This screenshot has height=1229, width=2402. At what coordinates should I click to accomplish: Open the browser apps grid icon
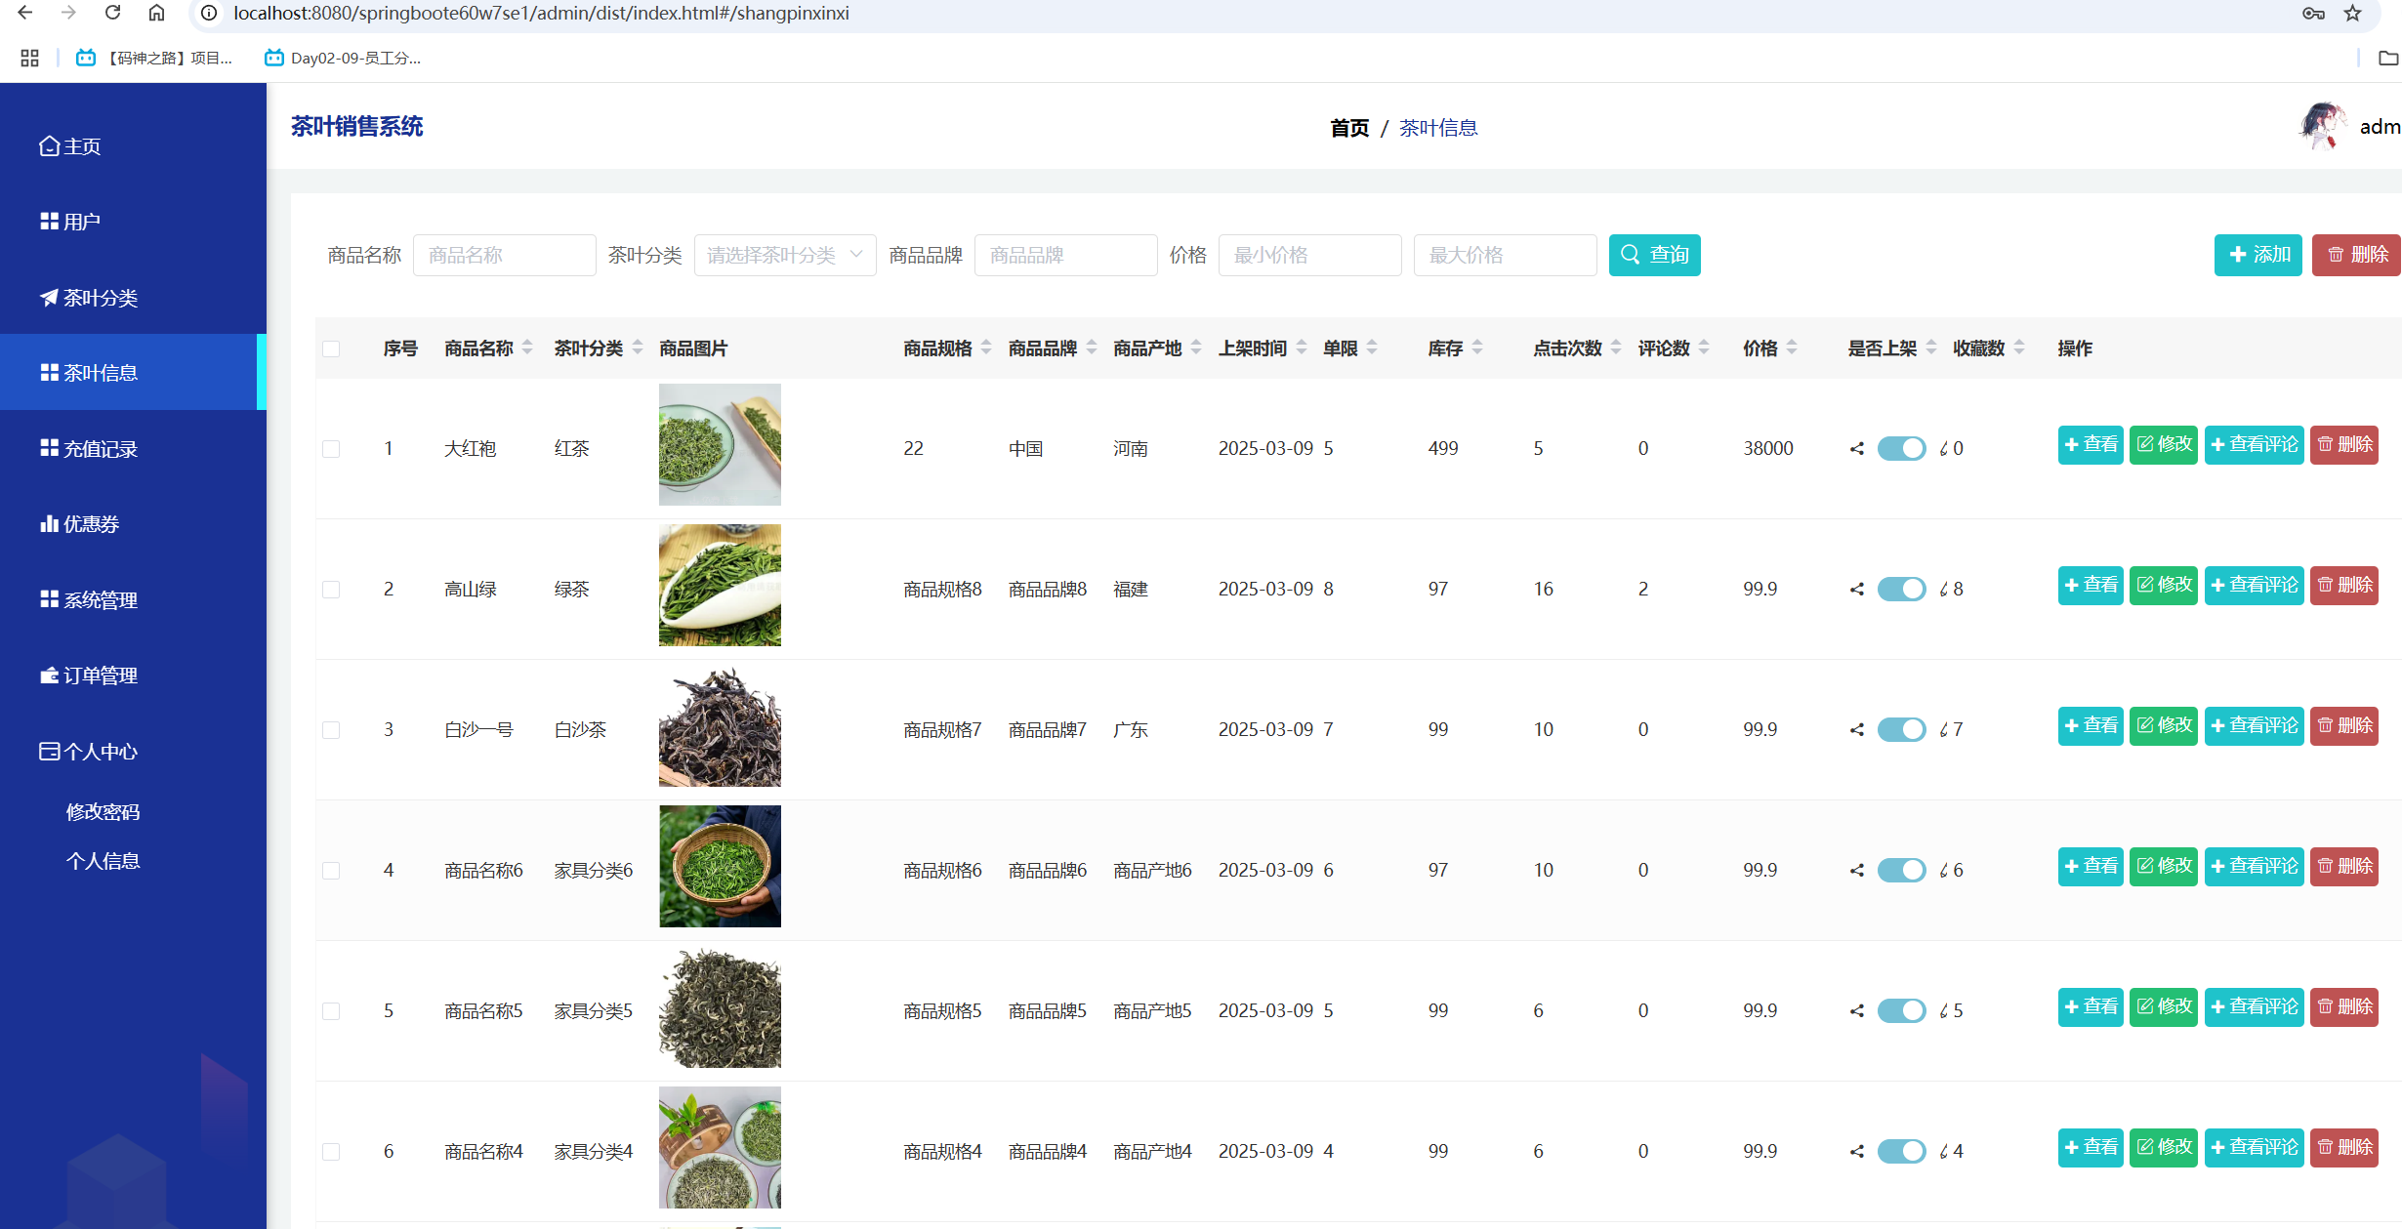[x=29, y=59]
